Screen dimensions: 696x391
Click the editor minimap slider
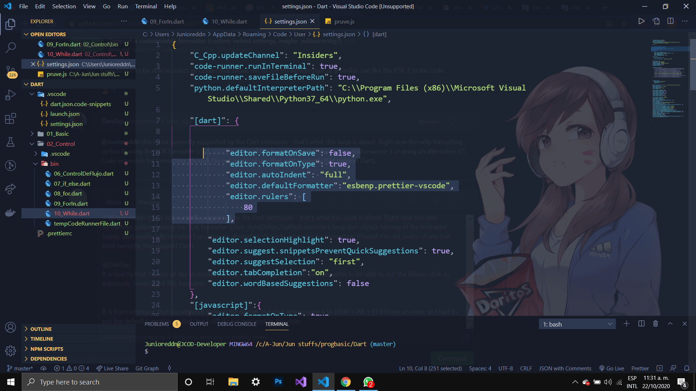(x=670, y=49)
